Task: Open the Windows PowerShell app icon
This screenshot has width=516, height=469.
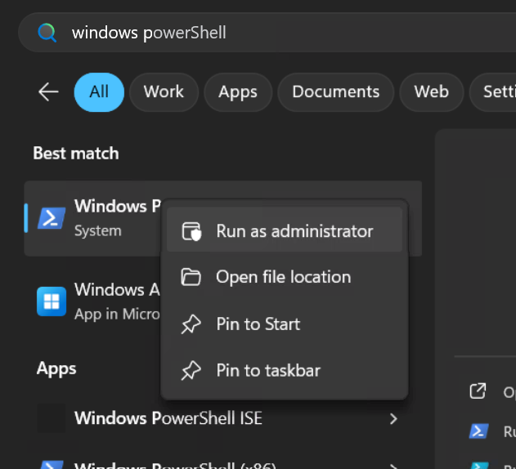Action: click(x=52, y=218)
